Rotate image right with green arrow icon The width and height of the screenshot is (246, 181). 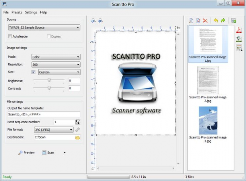coord(223,20)
